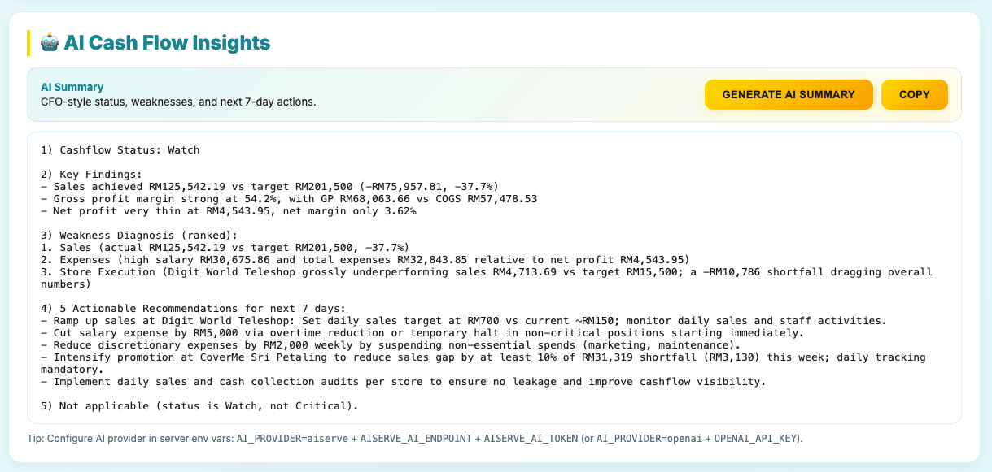The width and height of the screenshot is (992, 472).
Task: Click the Store Execution weakness line
Action: [484, 272]
